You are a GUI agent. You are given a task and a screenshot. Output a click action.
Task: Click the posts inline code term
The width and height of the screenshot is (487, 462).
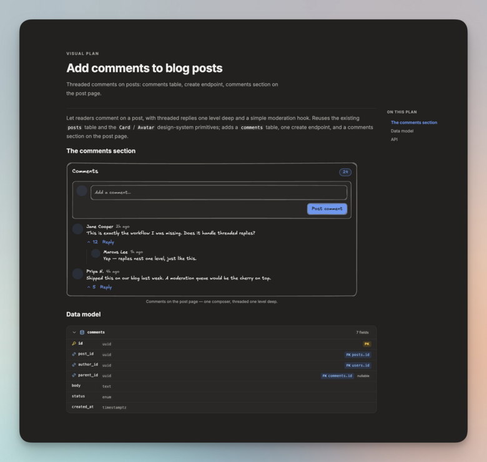(x=74, y=127)
